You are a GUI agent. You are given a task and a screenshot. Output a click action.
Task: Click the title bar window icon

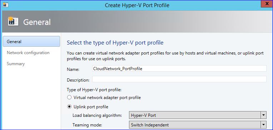point(6,5)
